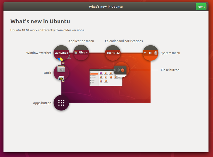Click the Ubuntu 18.04 works differently sentence

click(x=48, y=30)
